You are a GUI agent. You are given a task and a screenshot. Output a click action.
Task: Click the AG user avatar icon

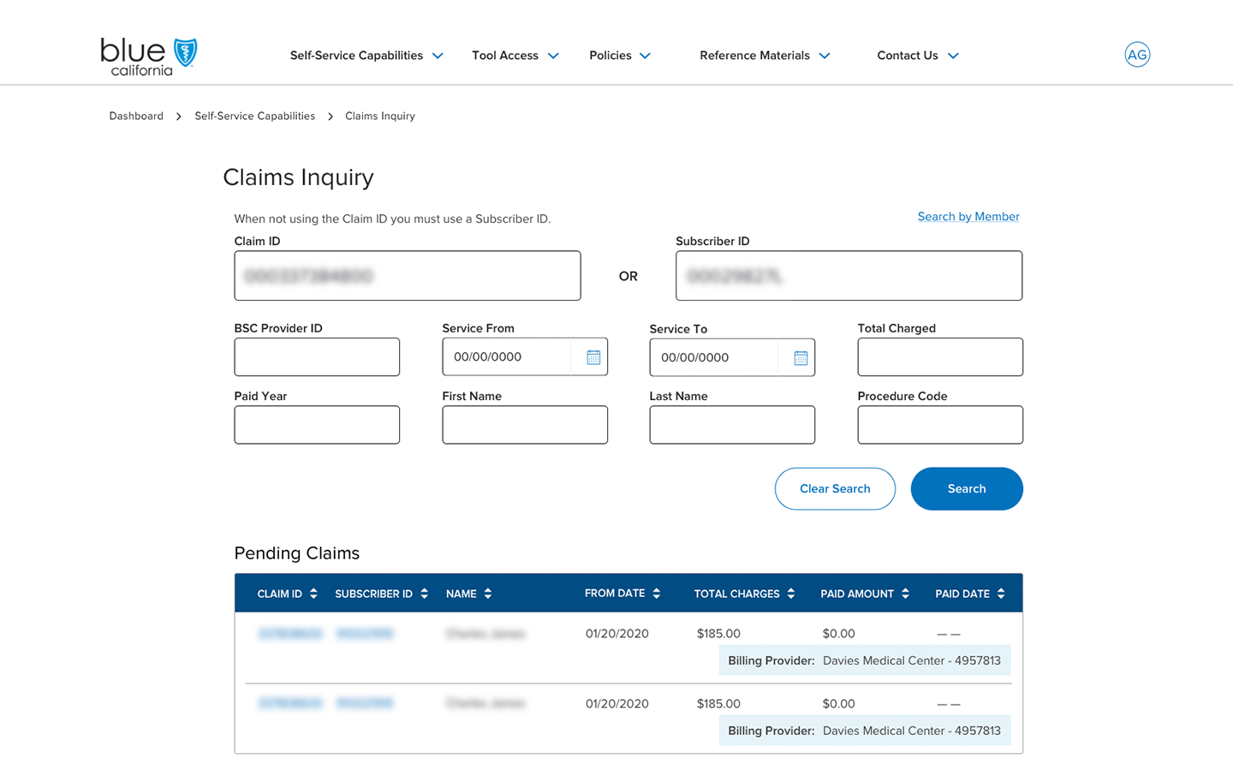pyautogui.click(x=1136, y=55)
